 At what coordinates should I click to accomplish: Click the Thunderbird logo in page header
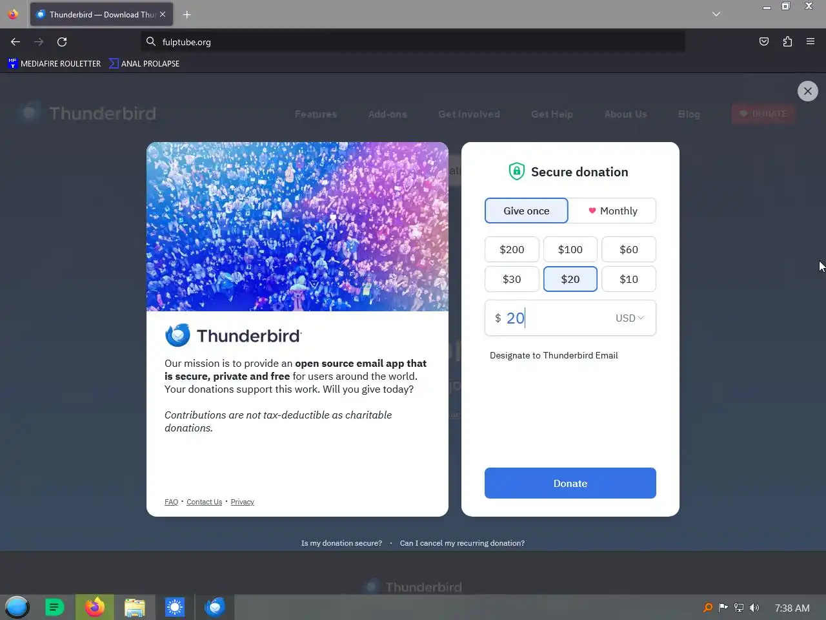[87, 113]
